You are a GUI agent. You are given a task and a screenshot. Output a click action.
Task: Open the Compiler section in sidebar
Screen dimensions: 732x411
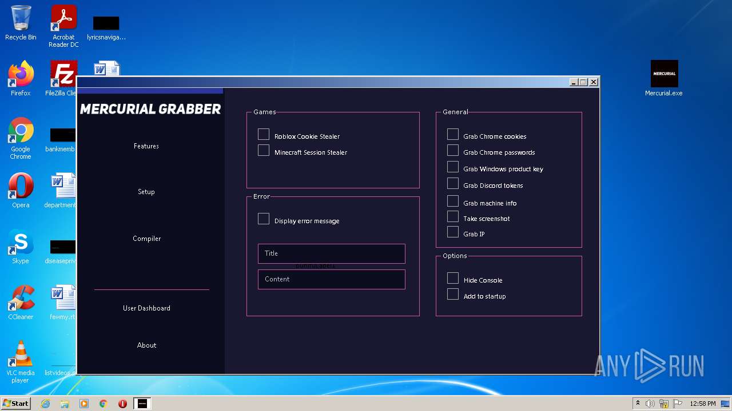point(147,239)
